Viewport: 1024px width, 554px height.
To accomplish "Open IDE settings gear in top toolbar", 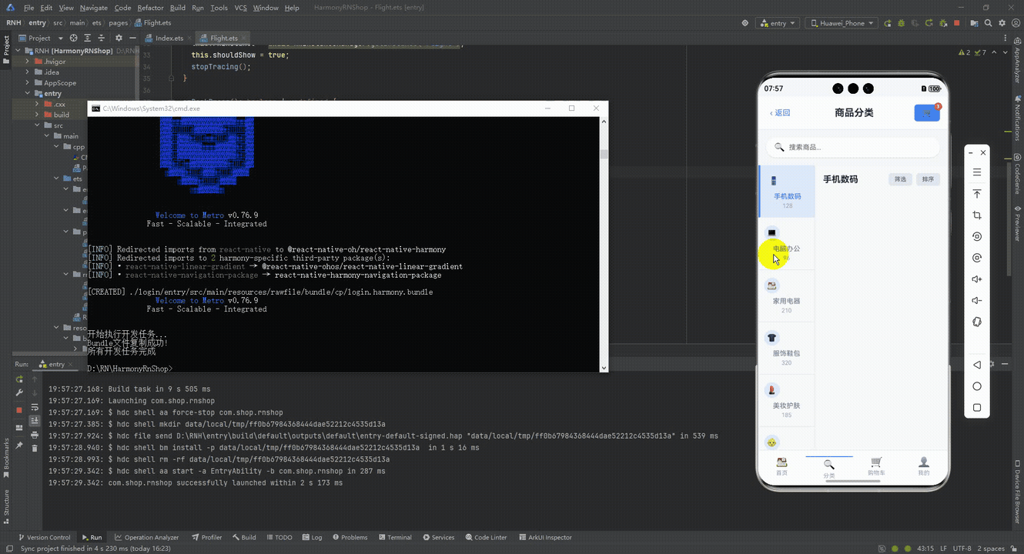I will coord(1002,23).
